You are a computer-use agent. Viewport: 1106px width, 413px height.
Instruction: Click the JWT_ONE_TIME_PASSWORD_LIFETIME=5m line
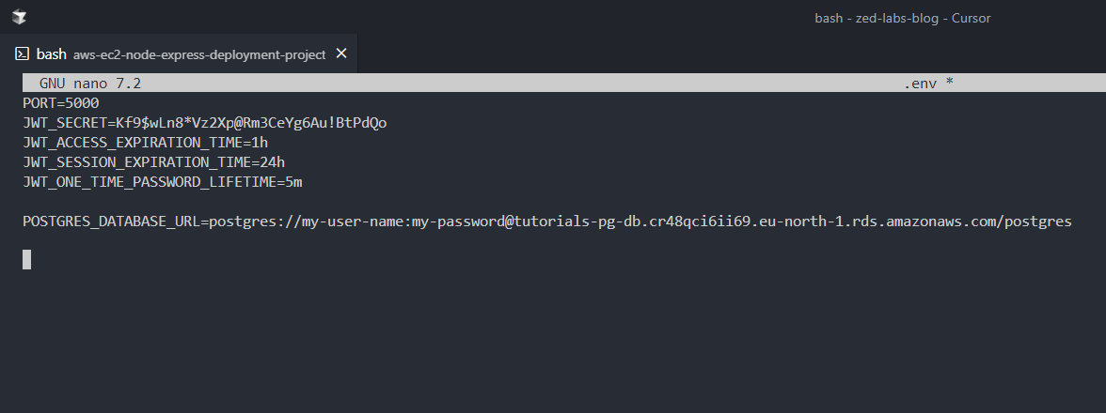[x=162, y=182]
